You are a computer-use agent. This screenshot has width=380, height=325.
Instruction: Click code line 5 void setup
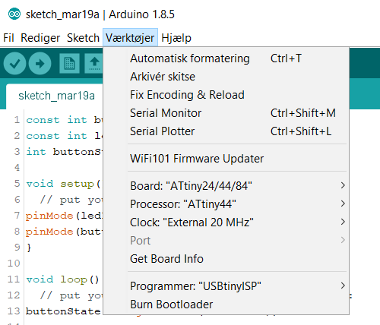[63, 184]
